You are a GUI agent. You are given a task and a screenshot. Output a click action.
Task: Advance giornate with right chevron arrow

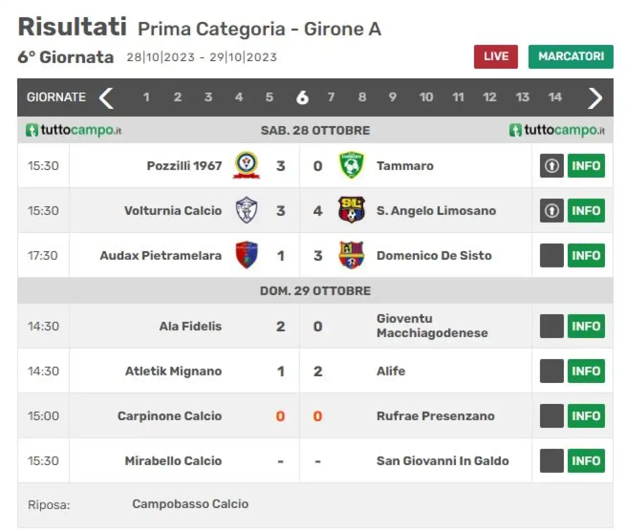(595, 98)
